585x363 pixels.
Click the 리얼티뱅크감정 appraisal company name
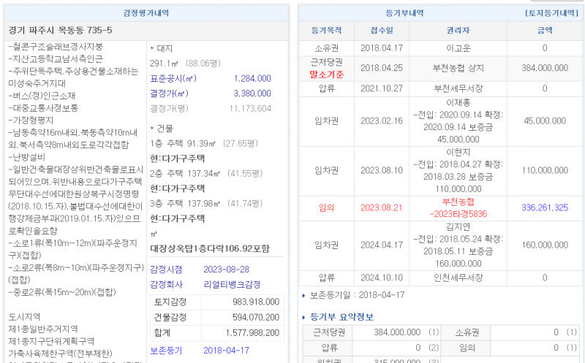(x=233, y=284)
